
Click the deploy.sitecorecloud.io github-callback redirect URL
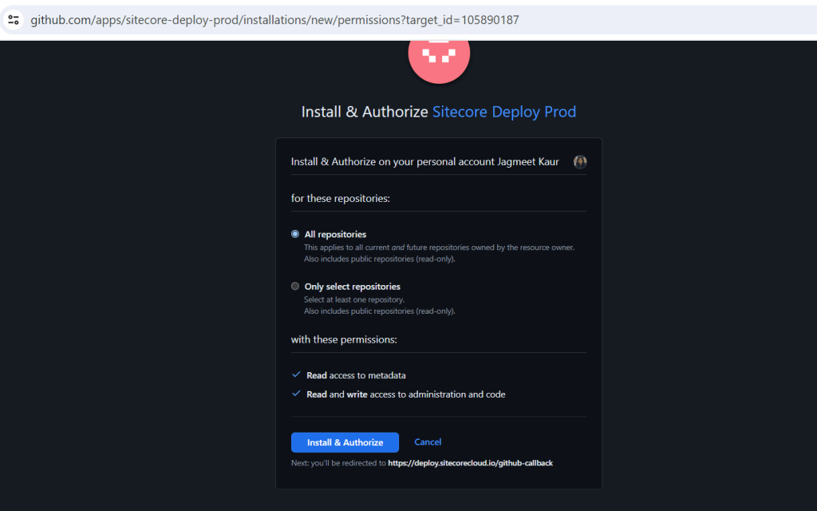(470, 462)
